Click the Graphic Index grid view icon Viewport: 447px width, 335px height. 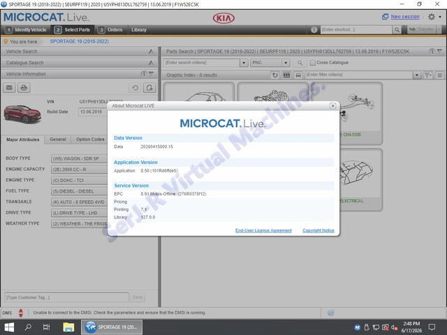pos(286,75)
